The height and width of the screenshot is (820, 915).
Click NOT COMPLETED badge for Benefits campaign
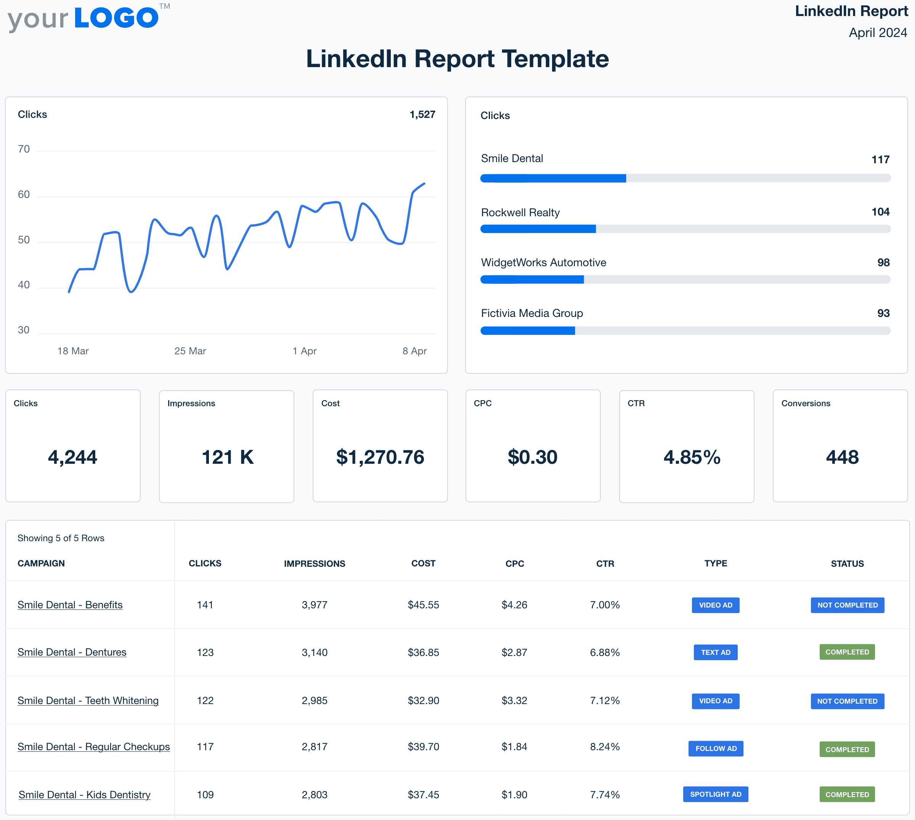[x=847, y=605]
